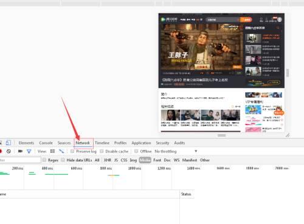Image resolution: width=304 pixels, height=224 pixels.
Task: Open the Console tab
Action: pyautogui.click(x=46, y=143)
